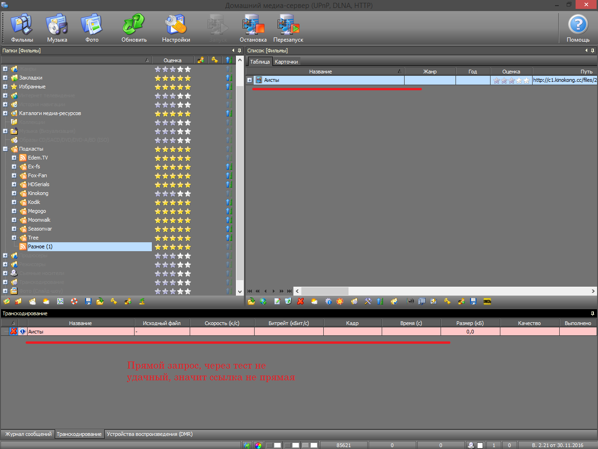Toggle the first dark/white switch in status bar
The width and height of the screenshot is (598, 449).
pos(273,445)
